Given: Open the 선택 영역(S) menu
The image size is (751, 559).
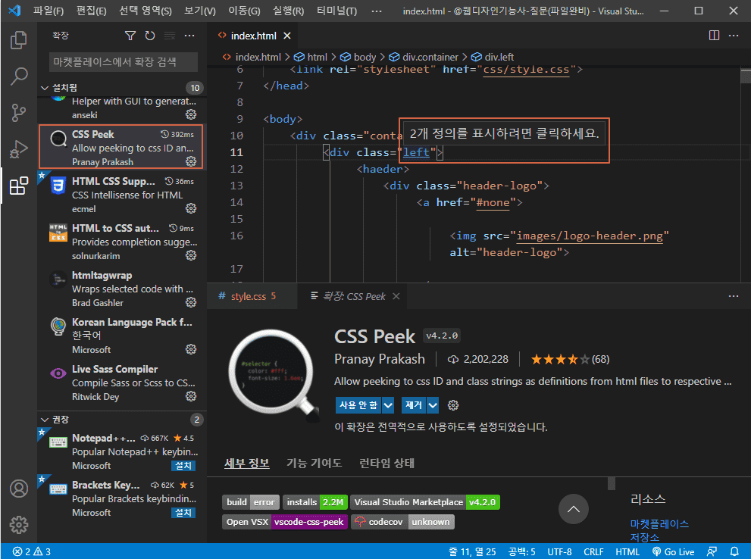Looking at the screenshot, I should (x=146, y=11).
